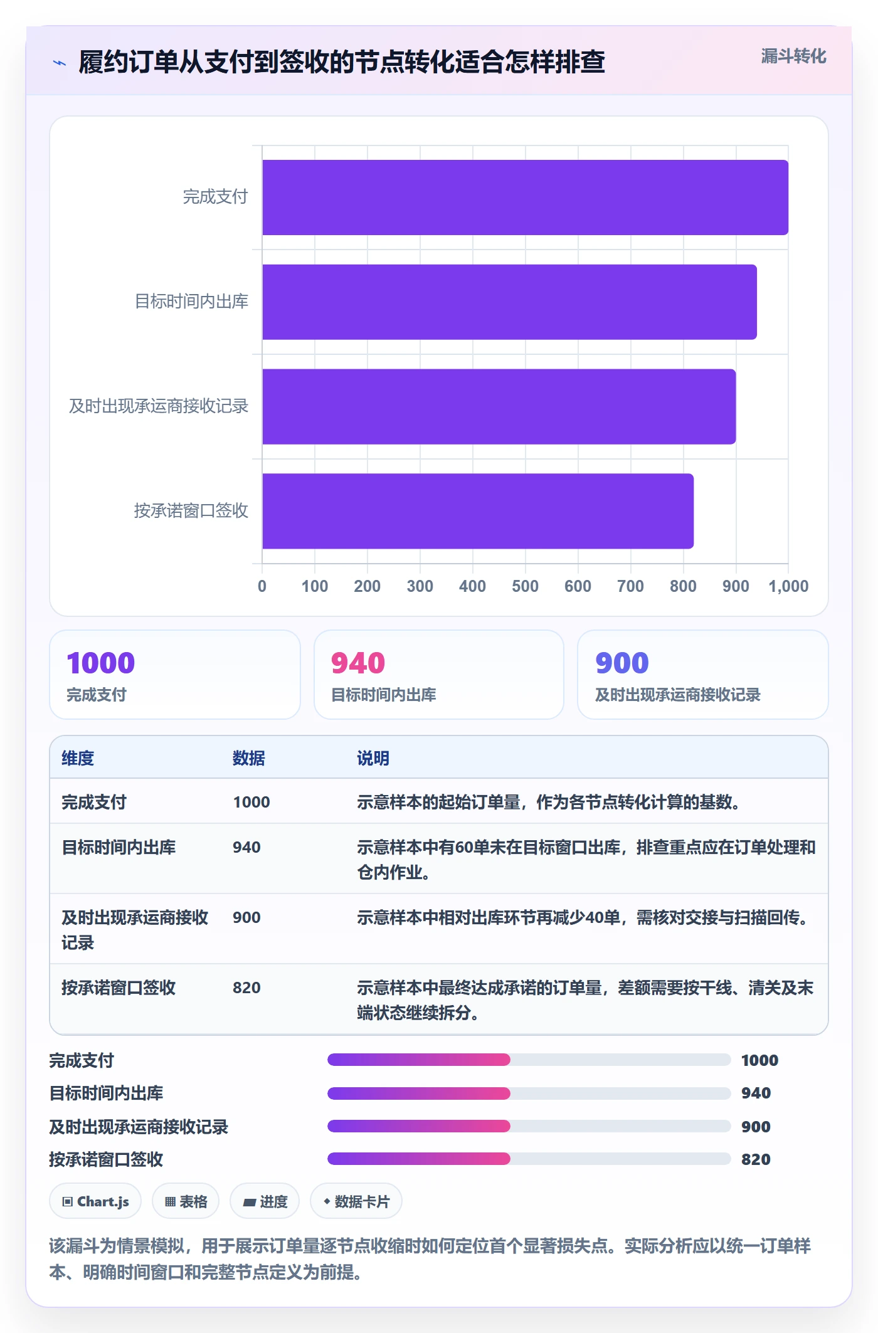The height and width of the screenshot is (1333, 878).
Task: Click the description mentioning 干线、清关及末端状态
Action: click(585, 1000)
